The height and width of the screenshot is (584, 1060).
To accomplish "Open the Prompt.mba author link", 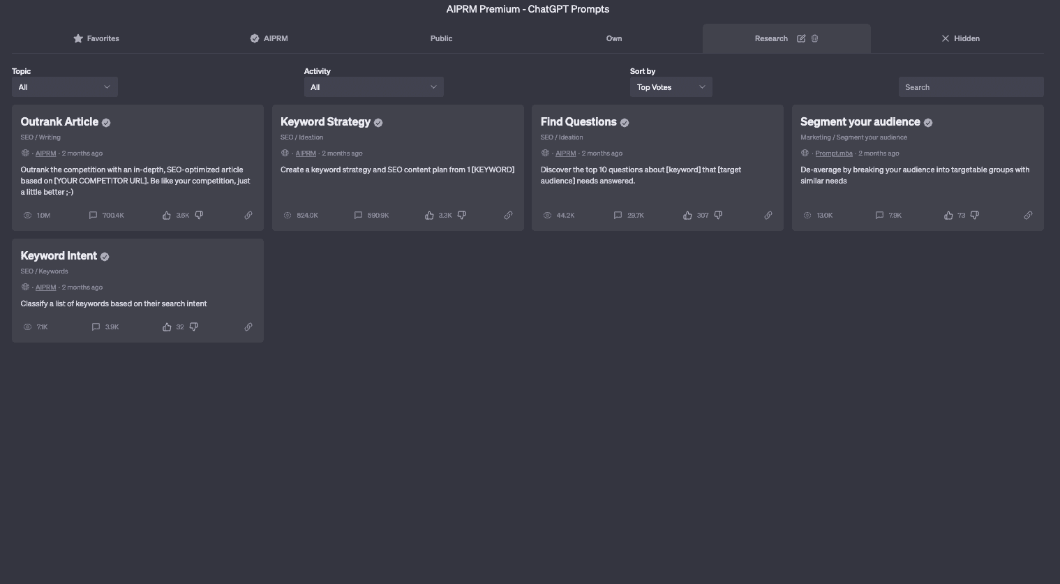I will pos(834,153).
